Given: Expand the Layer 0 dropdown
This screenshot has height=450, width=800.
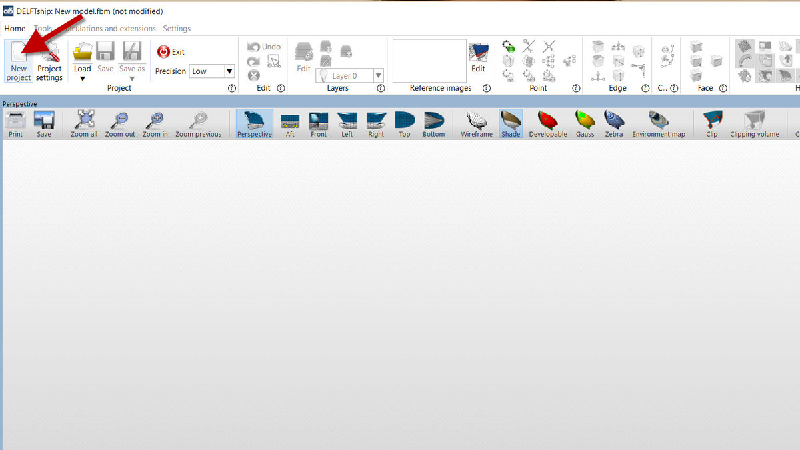Looking at the screenshot, I should [378, 76].
